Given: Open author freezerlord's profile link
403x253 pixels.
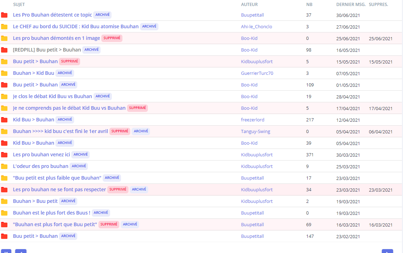Looking at the screenshot, I should [253, 120].
